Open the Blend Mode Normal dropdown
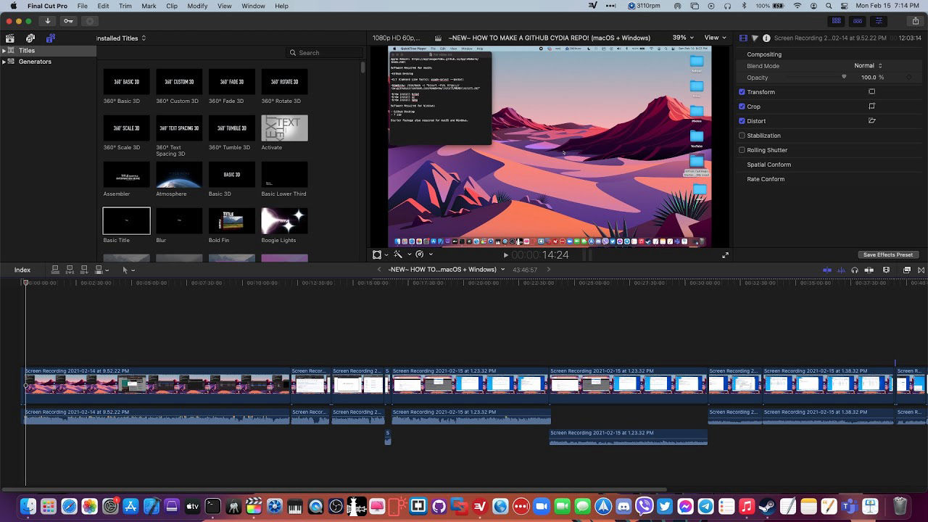The width and height of the screenshot is (928, 522). [x=868, y=66]
